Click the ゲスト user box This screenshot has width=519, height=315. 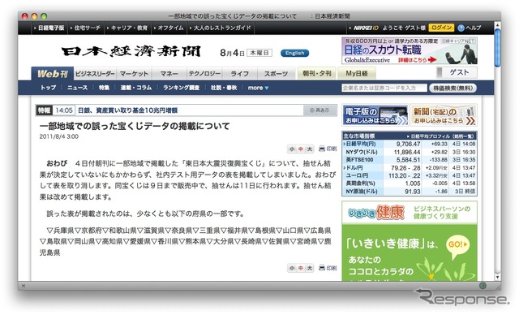point(457,72)
